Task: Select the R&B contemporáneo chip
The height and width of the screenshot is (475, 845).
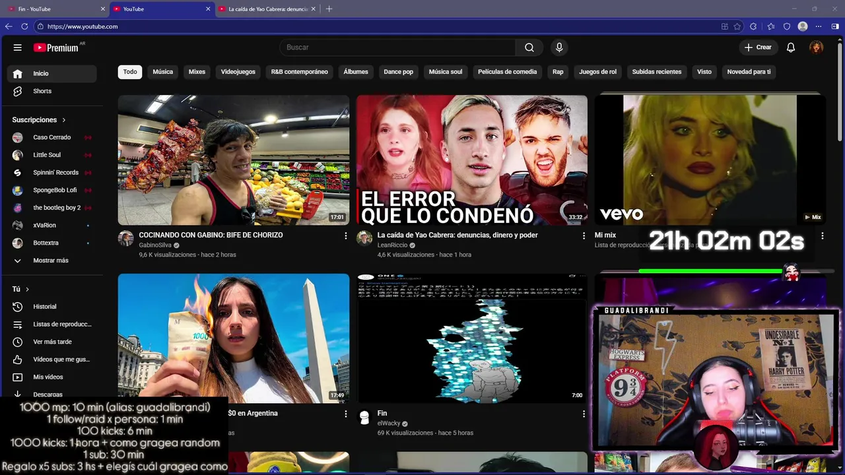Action: click(300, 72)
